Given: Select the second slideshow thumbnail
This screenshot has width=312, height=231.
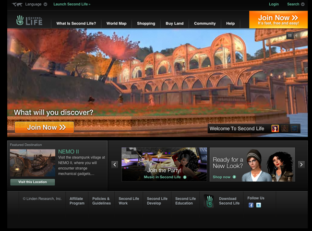Looking at the screenshot, I should click(285, 128).
